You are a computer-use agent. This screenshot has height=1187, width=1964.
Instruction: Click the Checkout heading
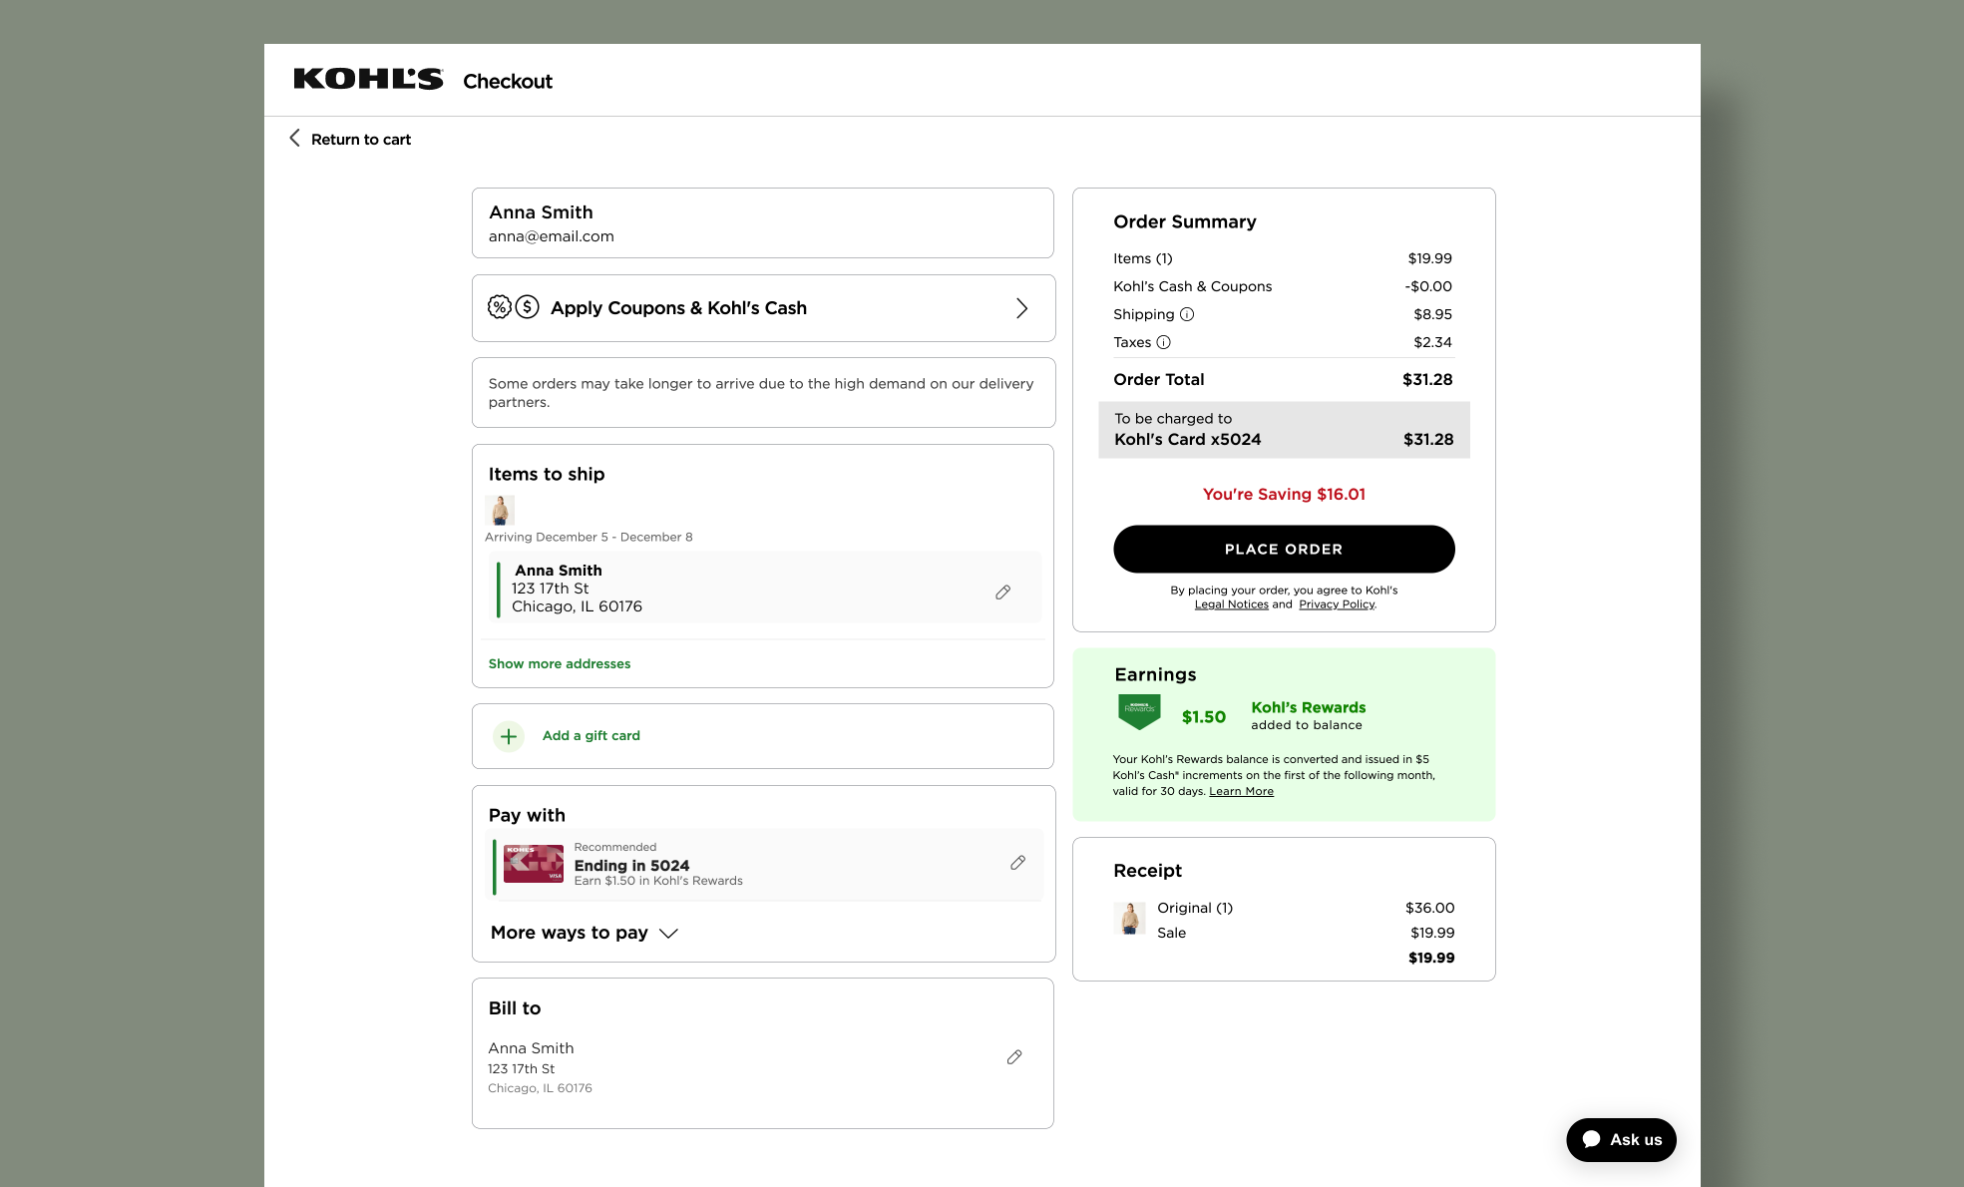[508, 82]
